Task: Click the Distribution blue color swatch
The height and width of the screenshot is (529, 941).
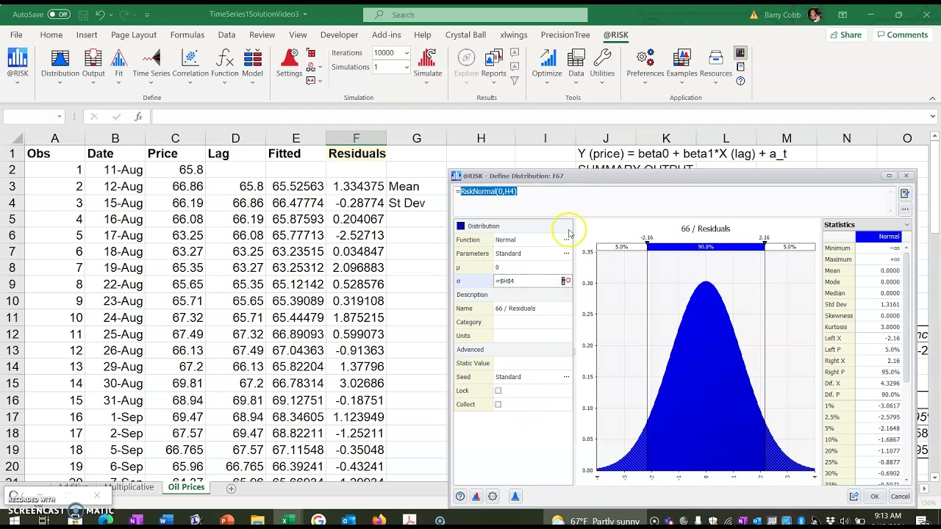Action: pyautogui.click(x=461, y=226)
